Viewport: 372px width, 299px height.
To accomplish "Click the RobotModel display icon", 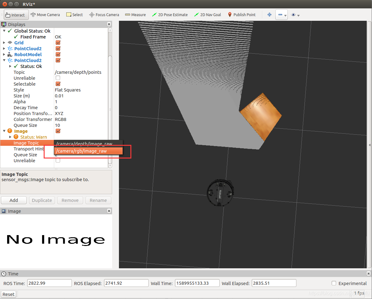I will 10,54.
